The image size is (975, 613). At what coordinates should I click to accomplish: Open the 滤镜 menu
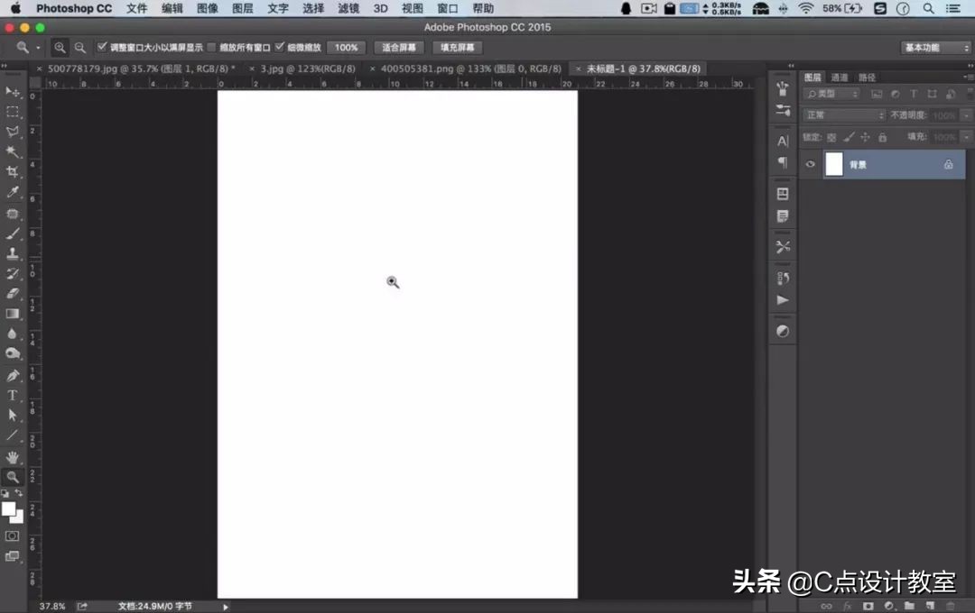coord(348,8)
